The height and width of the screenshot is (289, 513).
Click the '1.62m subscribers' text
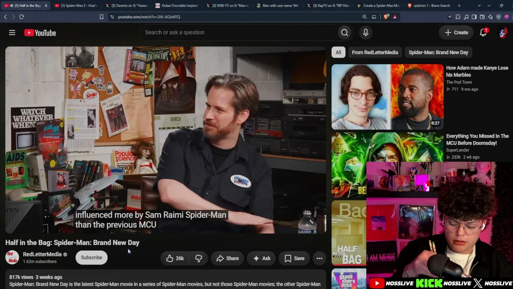coord(40,262)
